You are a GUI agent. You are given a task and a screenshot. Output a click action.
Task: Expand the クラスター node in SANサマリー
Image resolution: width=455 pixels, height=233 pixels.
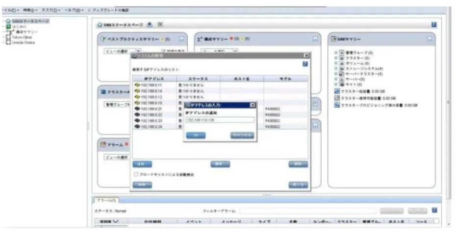(x=336, y=58)
